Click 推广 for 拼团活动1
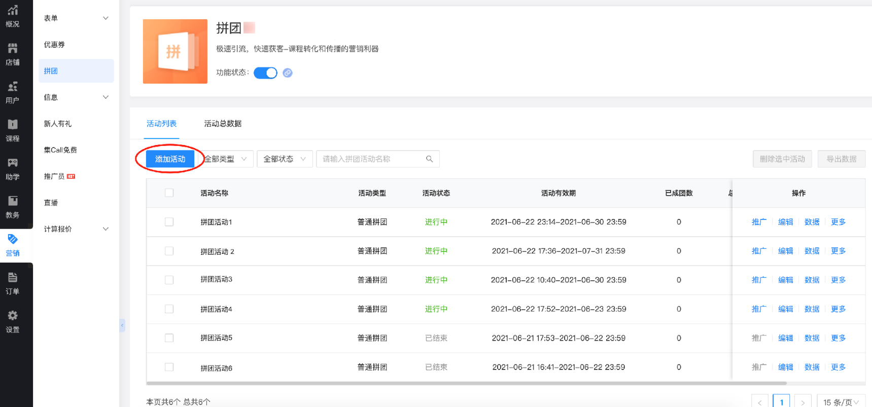Image resolution: width=872 pixels, height=407 pixels. click(759, 222)
